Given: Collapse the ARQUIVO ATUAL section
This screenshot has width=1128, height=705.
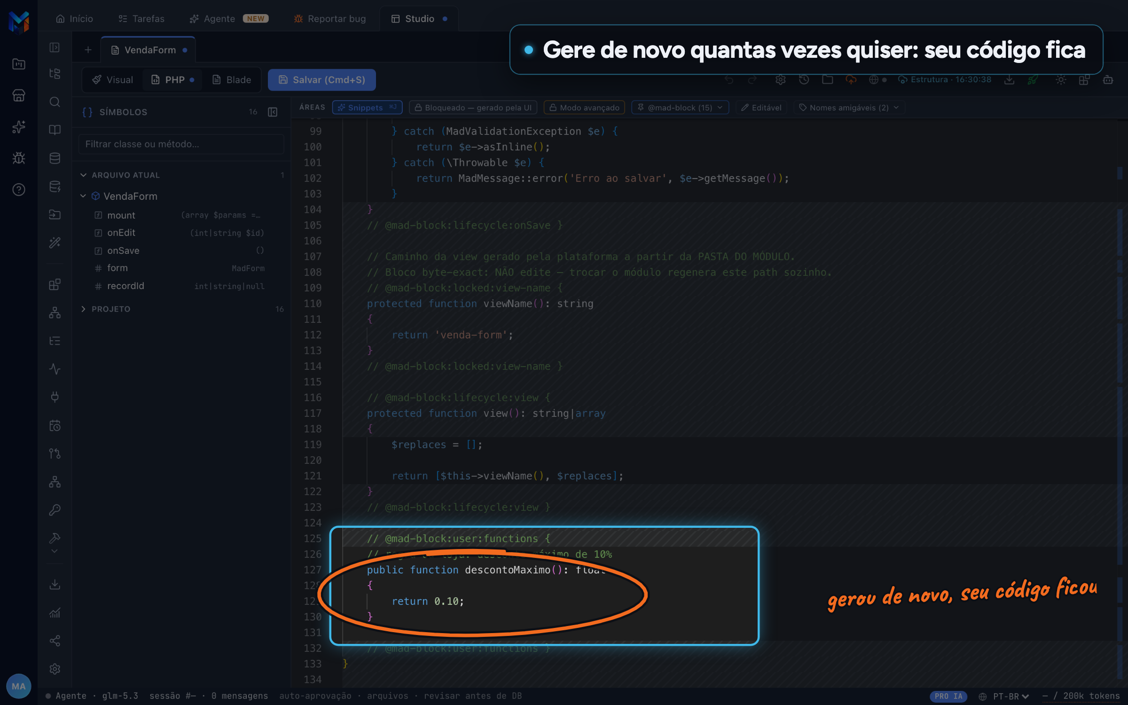Looking at the screenshot, I should pos(84,175).
